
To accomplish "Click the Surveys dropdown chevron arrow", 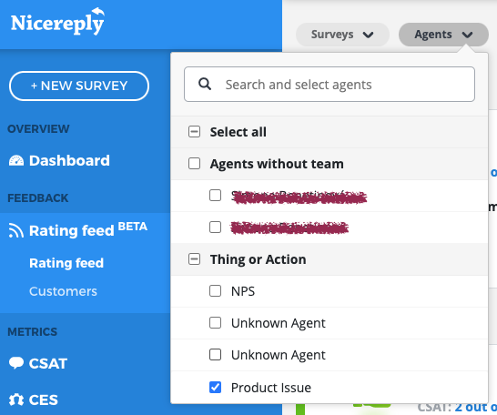I will coord(368,35).
